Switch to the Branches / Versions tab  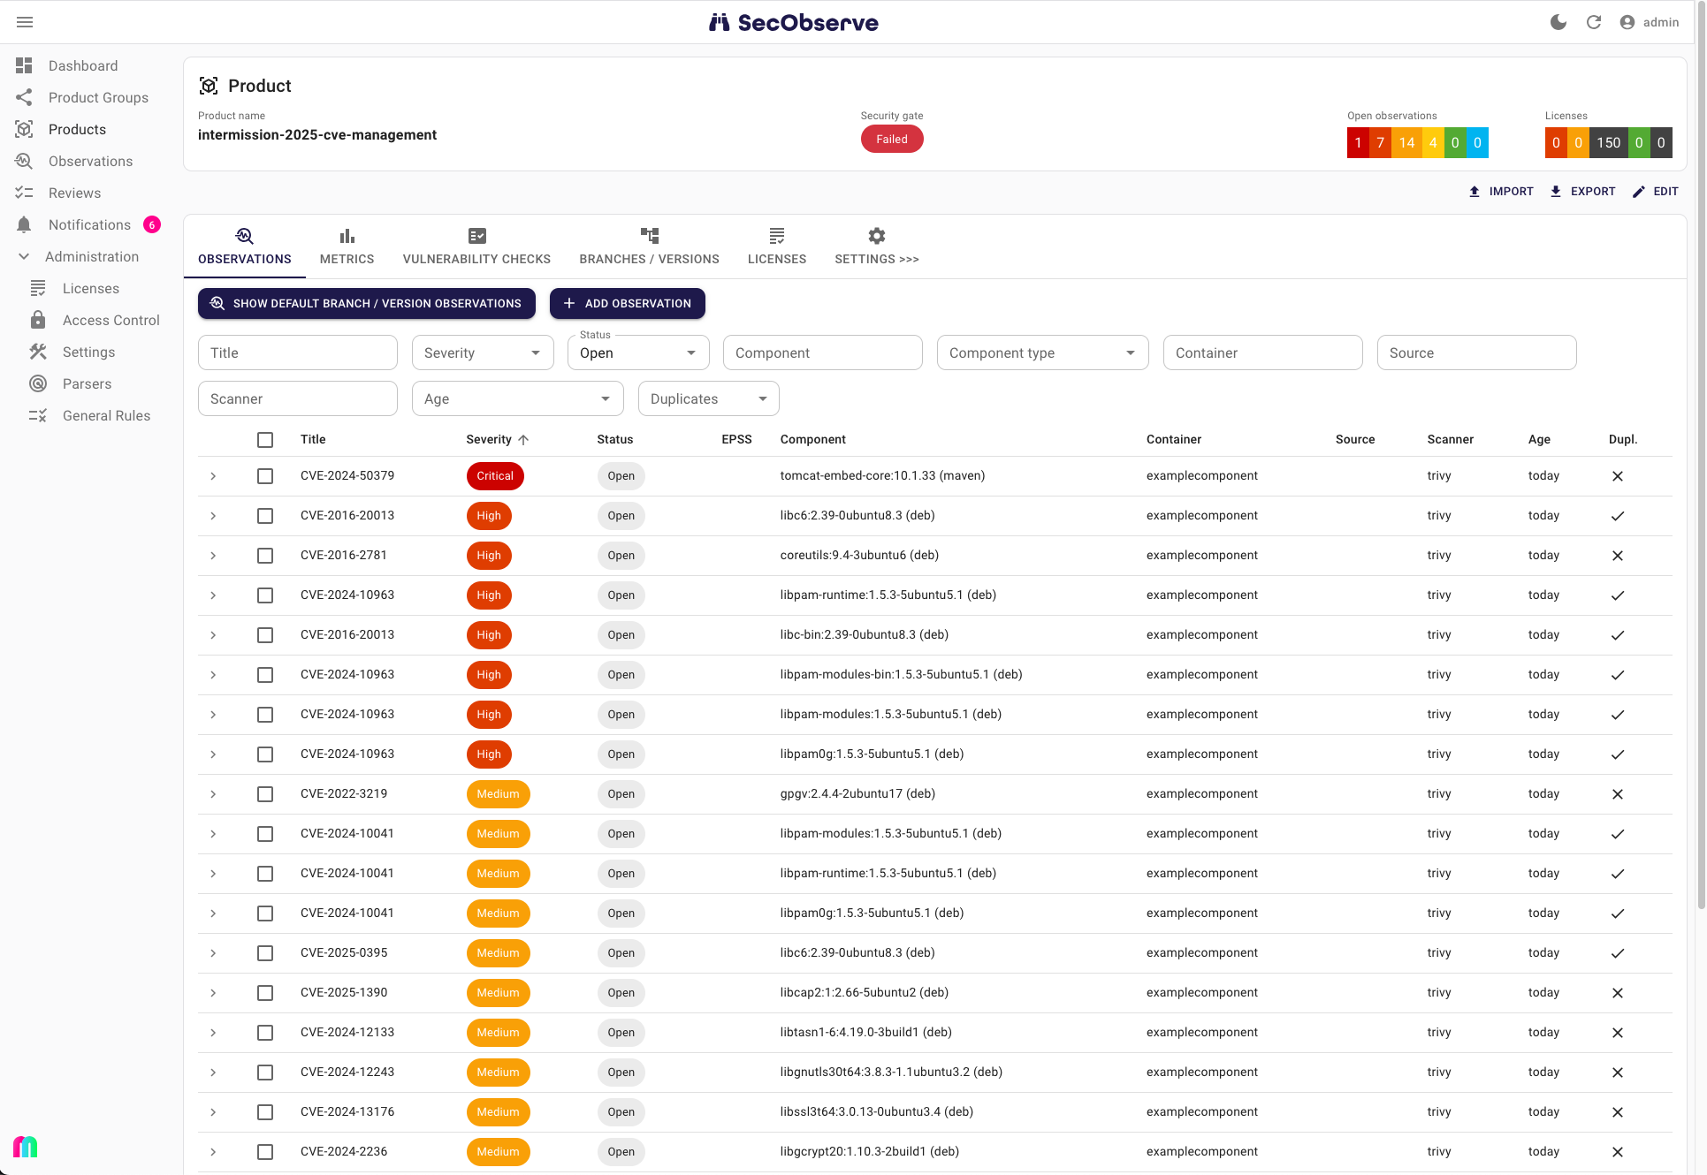click(x=649, y=246)
